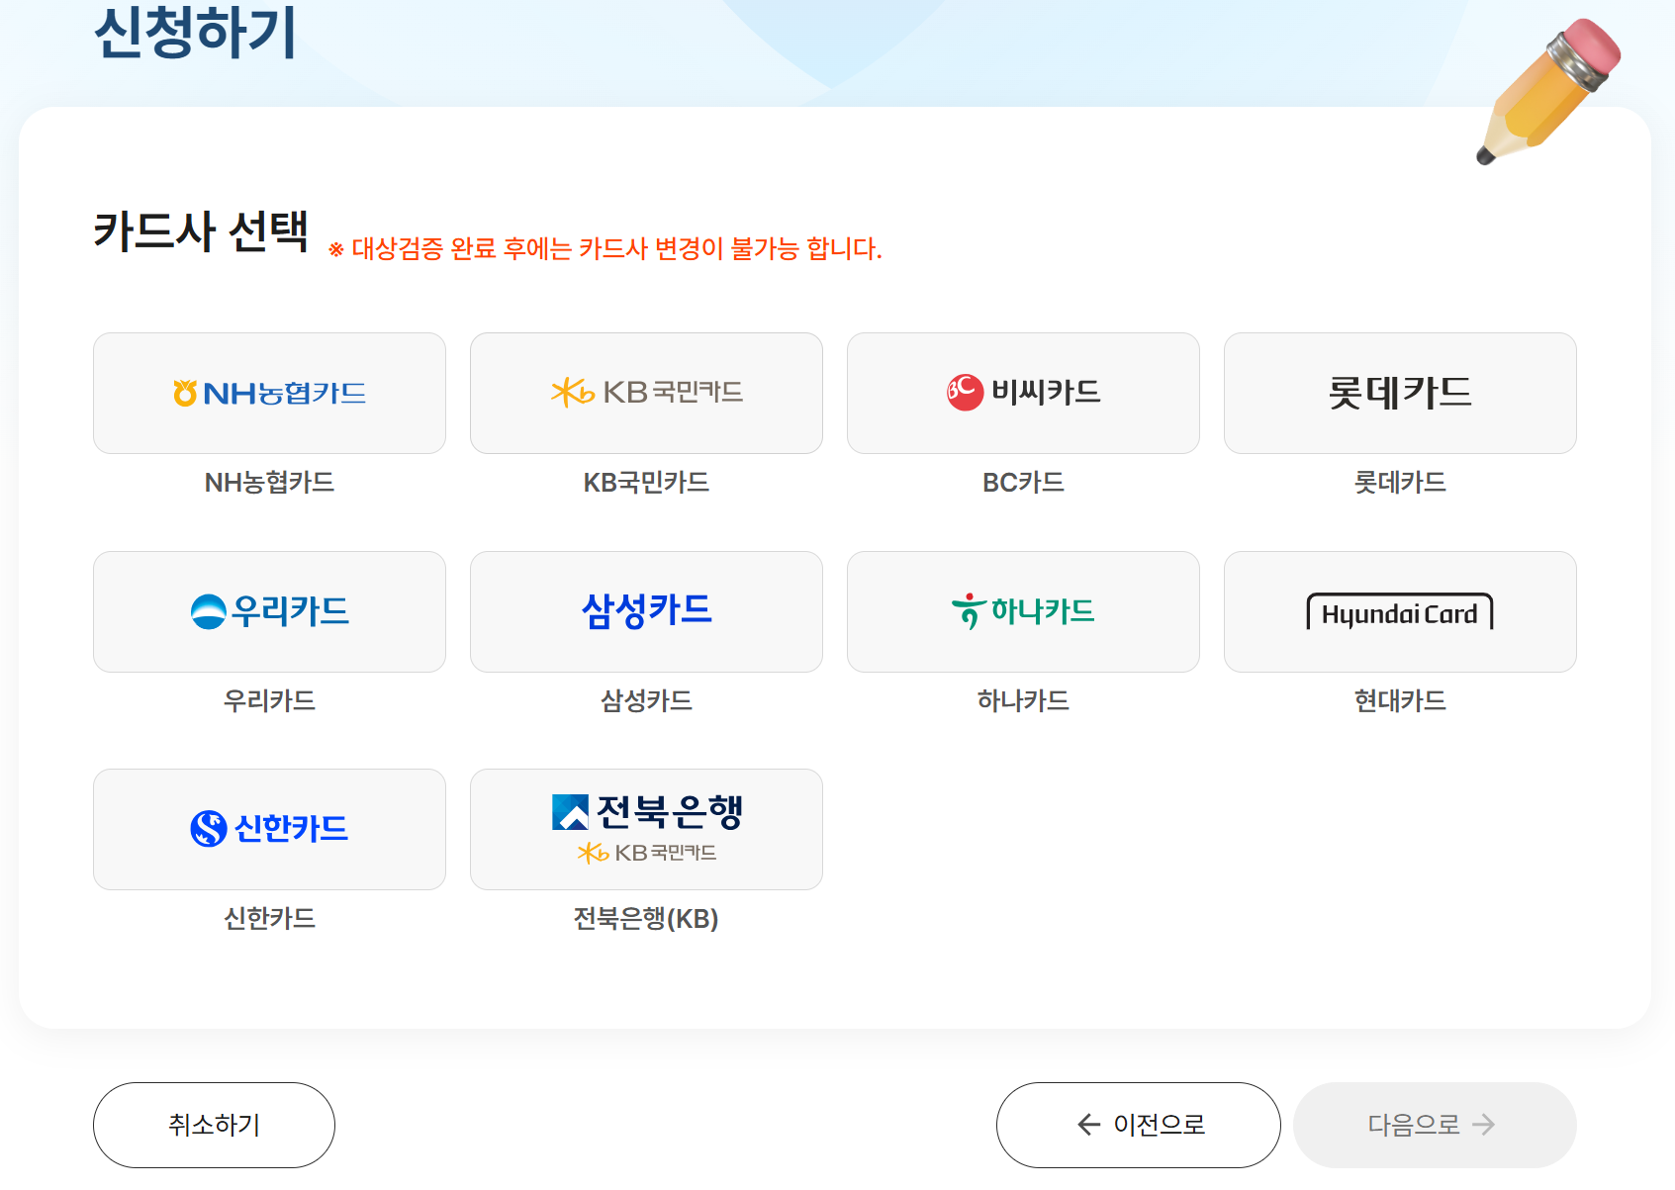Choose the 전북은행 KB logo card
This screenshot has width=1675, height=1190.
coord(646,829)
